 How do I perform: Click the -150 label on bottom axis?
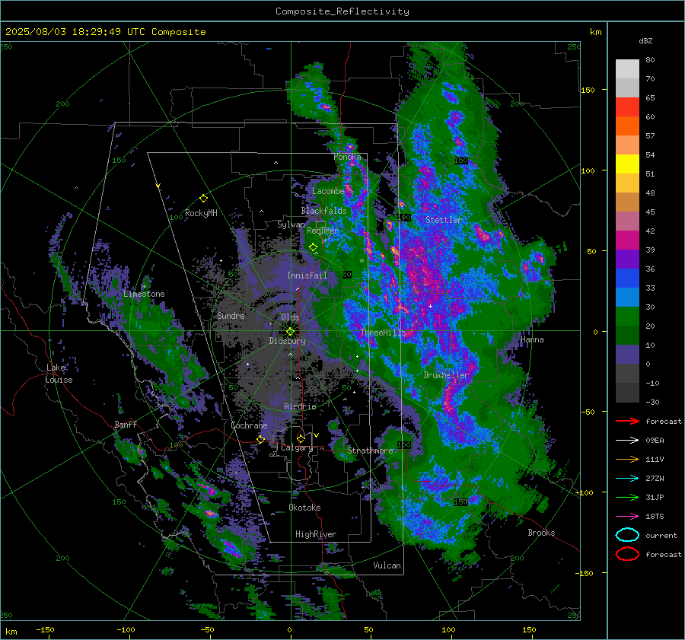point(45,629)
